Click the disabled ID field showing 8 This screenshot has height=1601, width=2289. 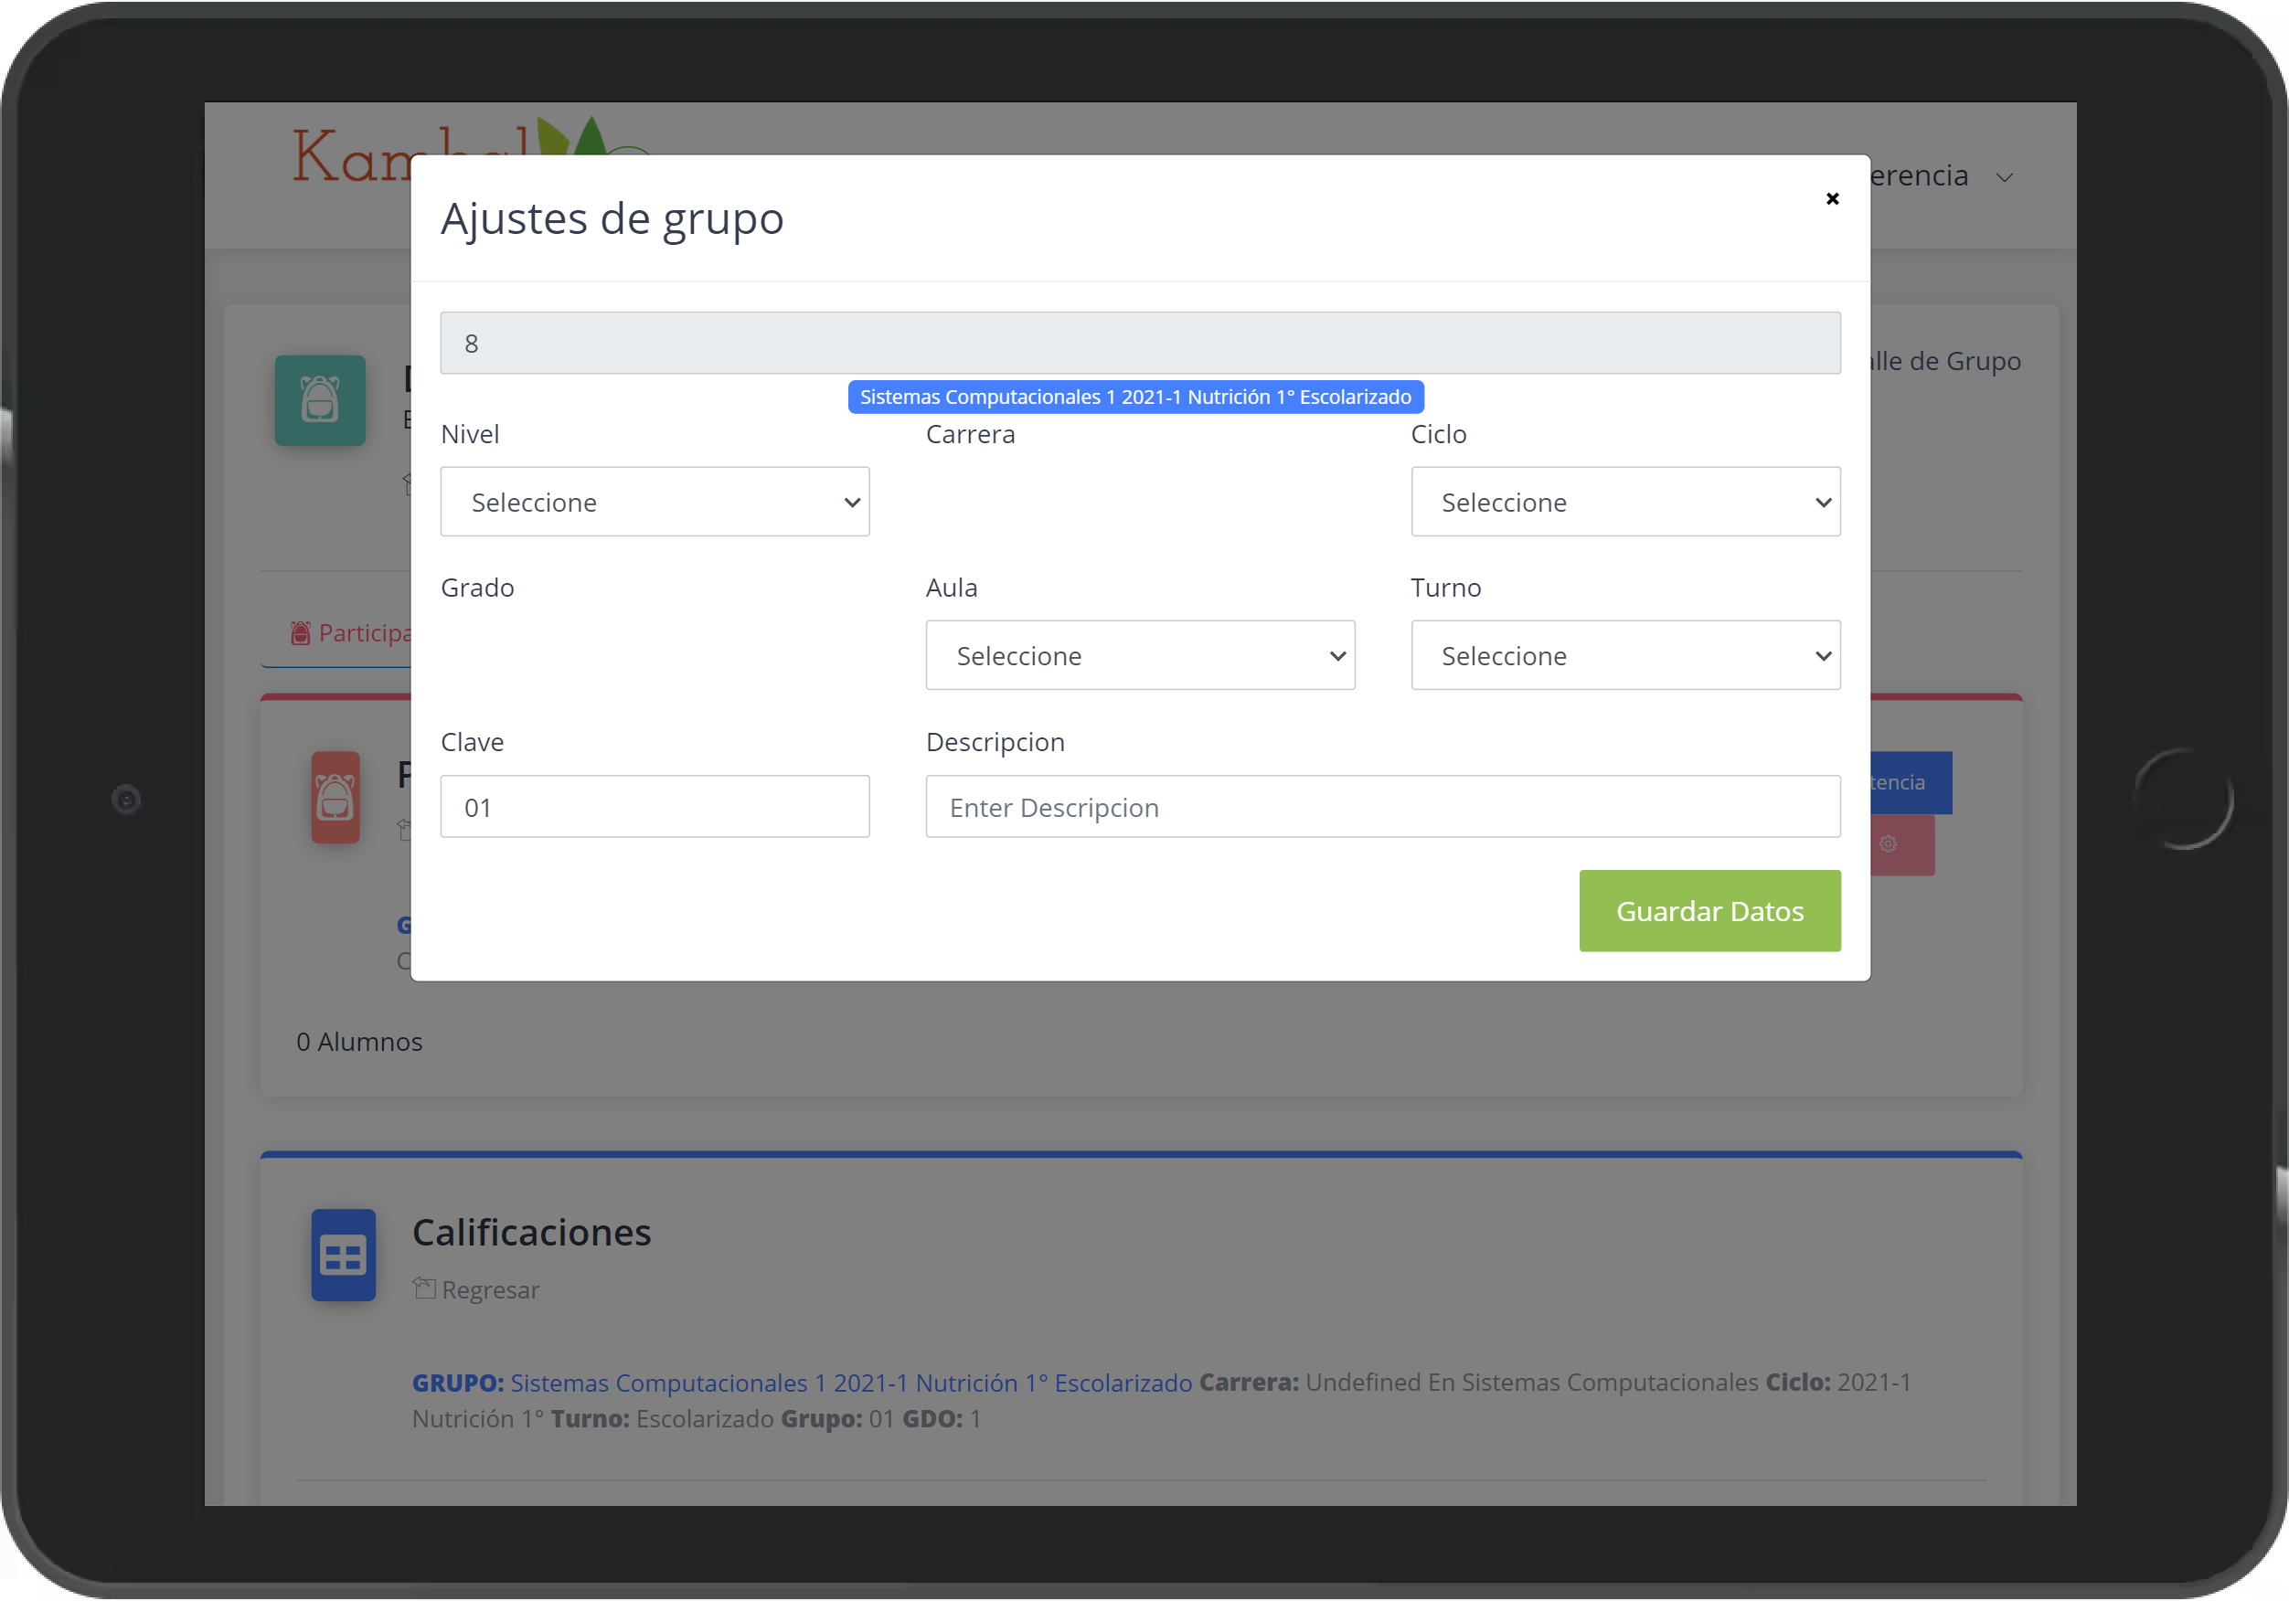[1140, 343]
